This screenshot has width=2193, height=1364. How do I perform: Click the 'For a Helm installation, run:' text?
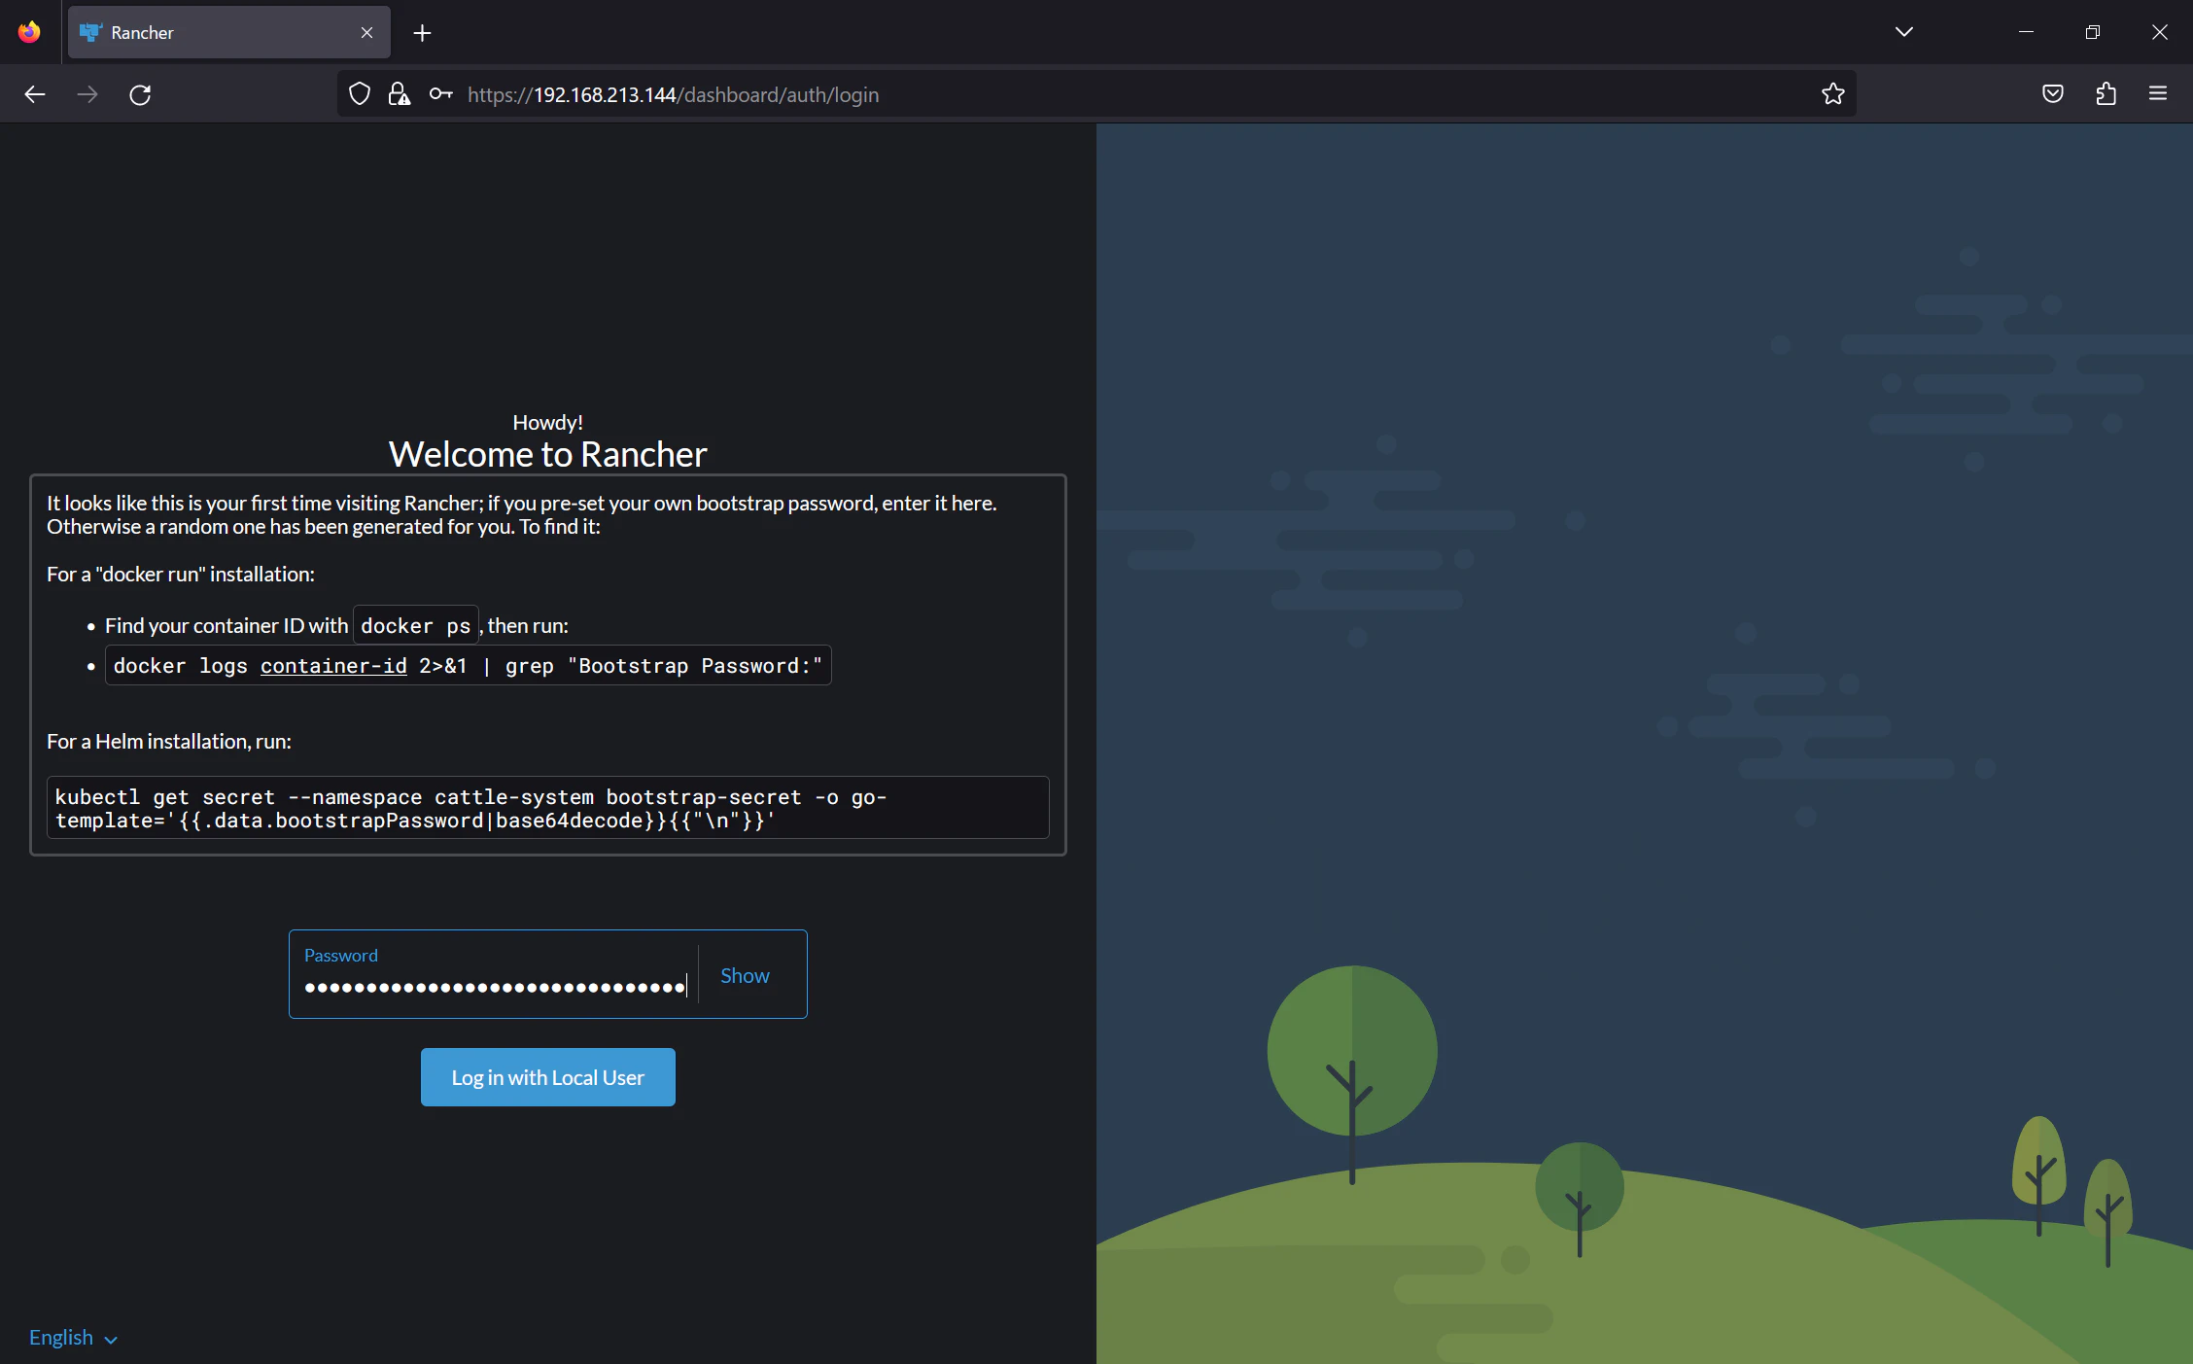pos(169,742)
